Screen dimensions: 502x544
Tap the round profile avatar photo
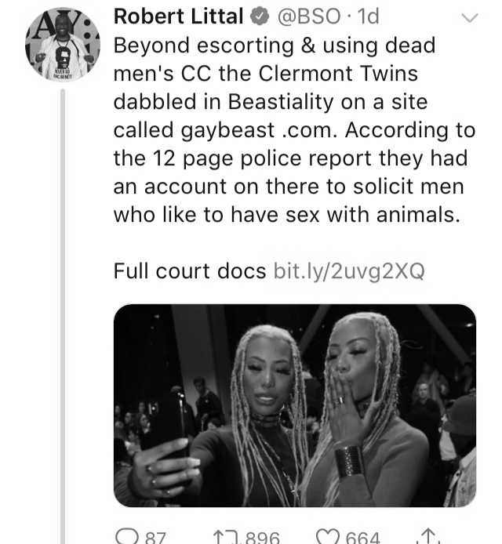pos(63,45)
